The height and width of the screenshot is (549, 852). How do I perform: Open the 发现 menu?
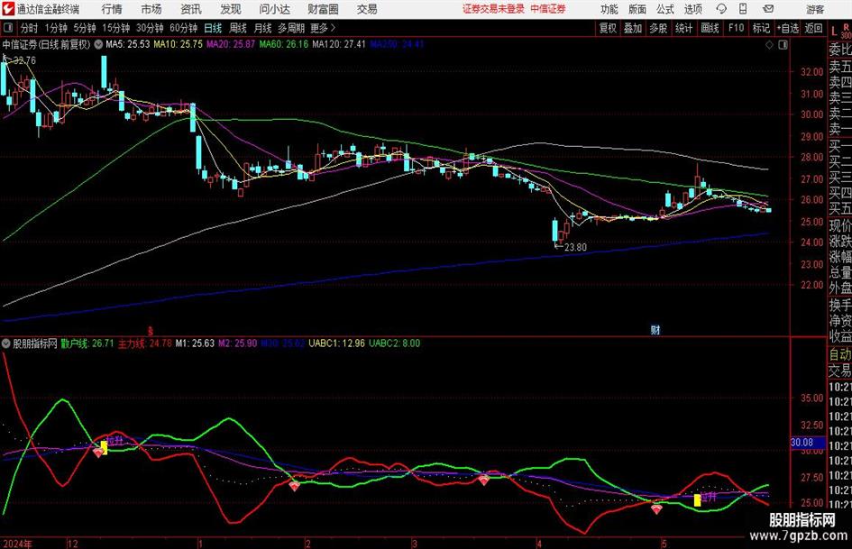click(x=231, y=9)
